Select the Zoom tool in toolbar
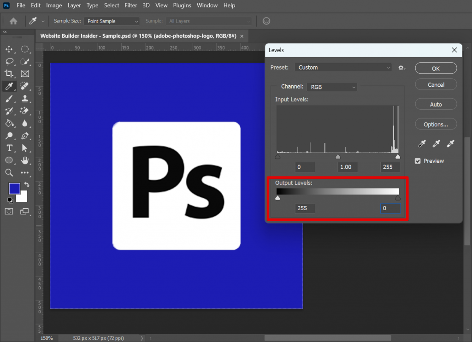 (x=9, y=172)
